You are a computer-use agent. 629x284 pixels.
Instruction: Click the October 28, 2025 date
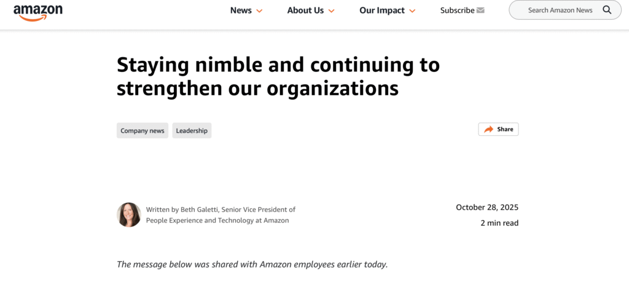487,207
